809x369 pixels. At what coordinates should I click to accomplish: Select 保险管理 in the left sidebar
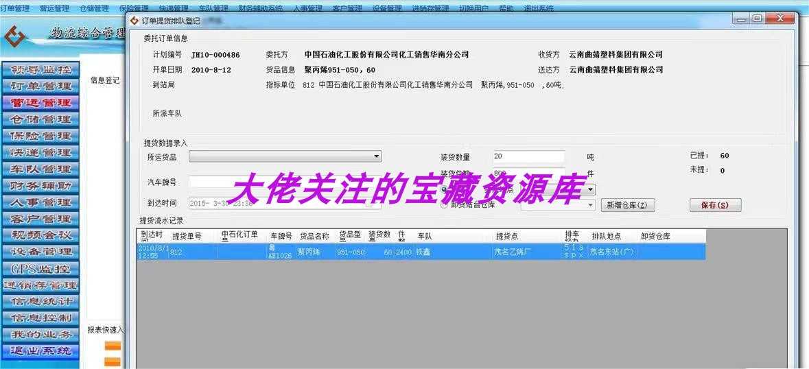click(40, 136)
